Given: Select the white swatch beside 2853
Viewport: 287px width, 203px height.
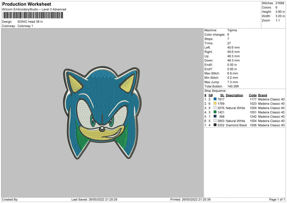Looking at the screenshot, I should pyautogui.click(x=215, y=121).
